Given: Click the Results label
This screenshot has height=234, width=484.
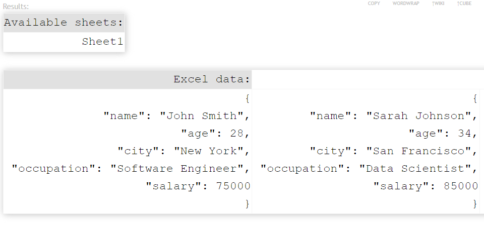Looking at the screenshot, I should tap(16, 7).
